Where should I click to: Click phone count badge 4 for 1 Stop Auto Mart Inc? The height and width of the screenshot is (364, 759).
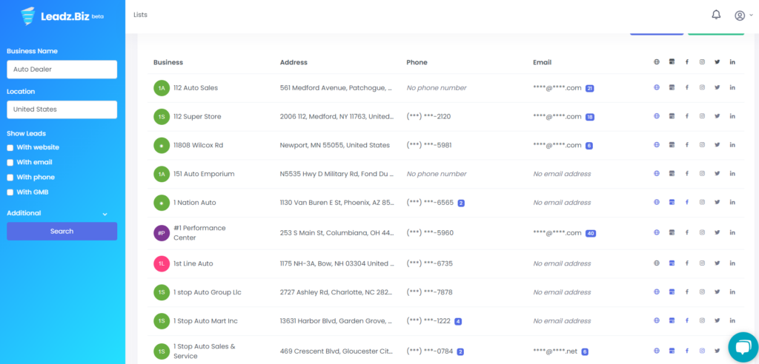tap(458, 321)
